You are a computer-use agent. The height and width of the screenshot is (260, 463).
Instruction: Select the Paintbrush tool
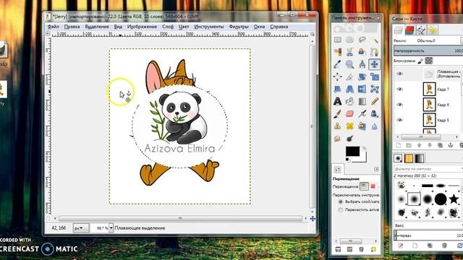(338, 114)
